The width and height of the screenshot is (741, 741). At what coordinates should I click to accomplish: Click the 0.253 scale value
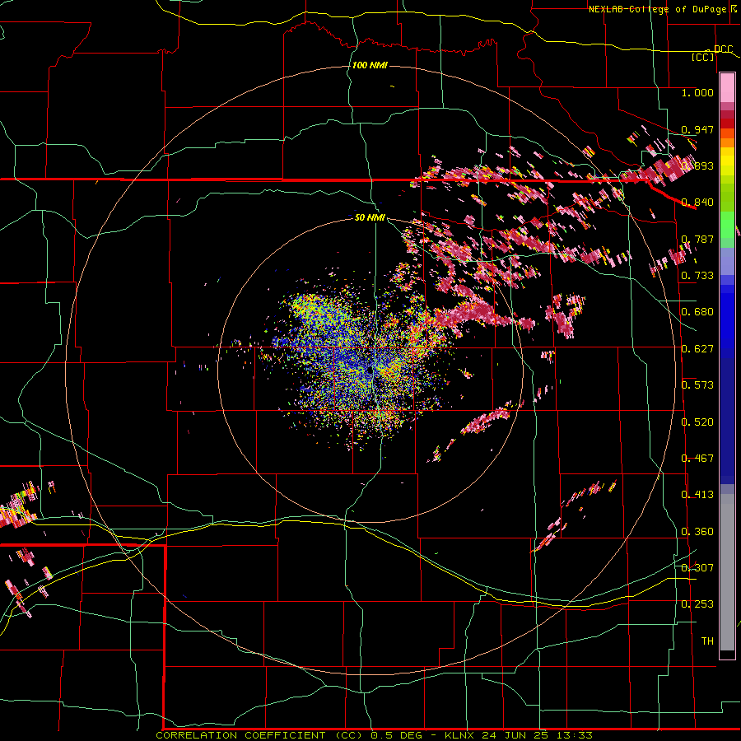tap(697, 604)
